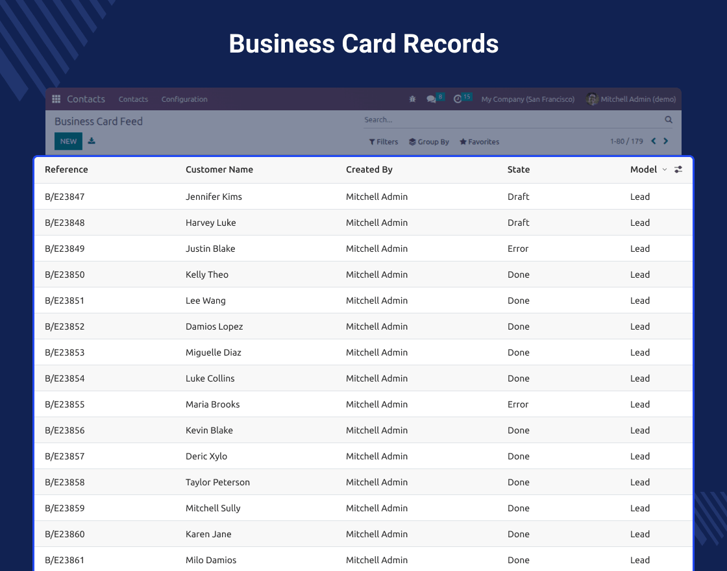Open record B/E23848
This screenshot has height=571, width=727.
click(x=64, y=223)
